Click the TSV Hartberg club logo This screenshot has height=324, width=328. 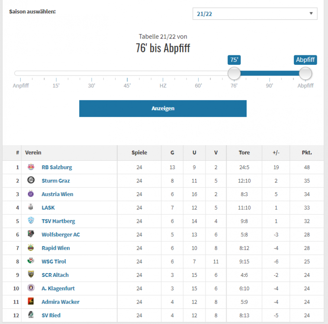(31, 221)
